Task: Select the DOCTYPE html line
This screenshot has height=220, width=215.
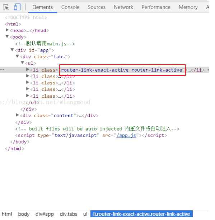Action: click(26, 18)
